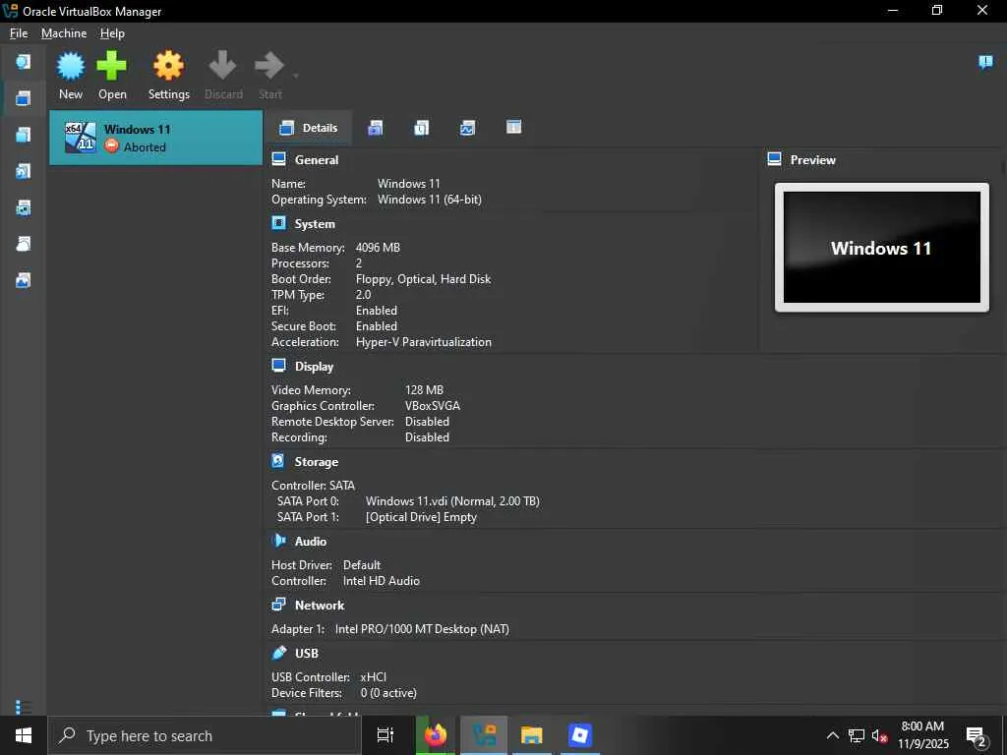Viewport: 1007px width, 755px height.
Task: Open VM Settings via the orange gear
Action: (x=168, y=66)
